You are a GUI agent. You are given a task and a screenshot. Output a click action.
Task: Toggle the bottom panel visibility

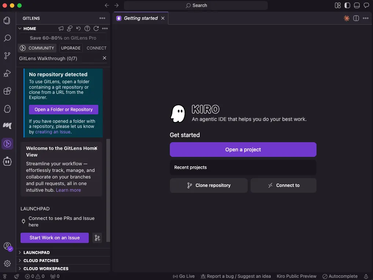click(x=356, y=5)
